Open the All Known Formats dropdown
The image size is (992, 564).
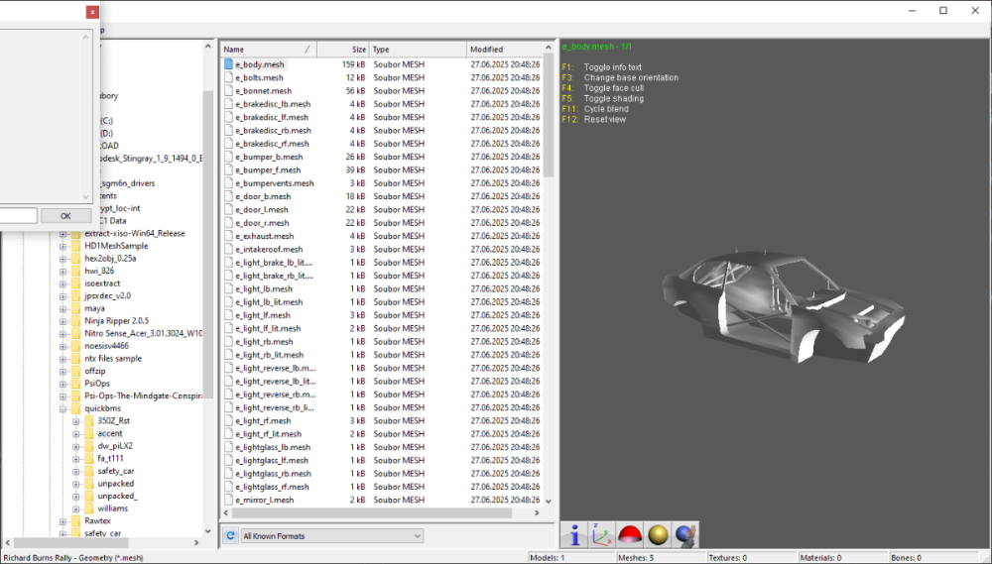[x=331, y=536]
